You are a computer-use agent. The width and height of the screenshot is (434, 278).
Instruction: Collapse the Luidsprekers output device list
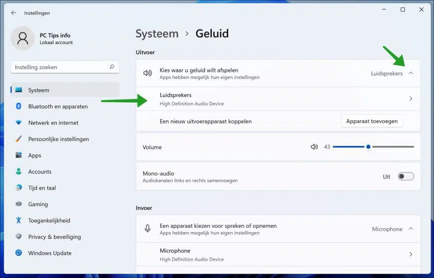point(411,73)
